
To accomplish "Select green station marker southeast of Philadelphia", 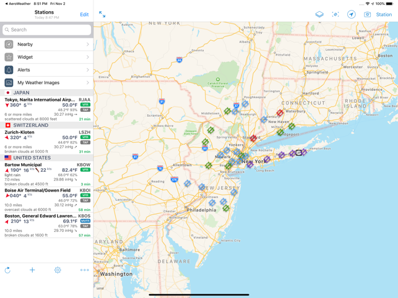I will [226, 208].
